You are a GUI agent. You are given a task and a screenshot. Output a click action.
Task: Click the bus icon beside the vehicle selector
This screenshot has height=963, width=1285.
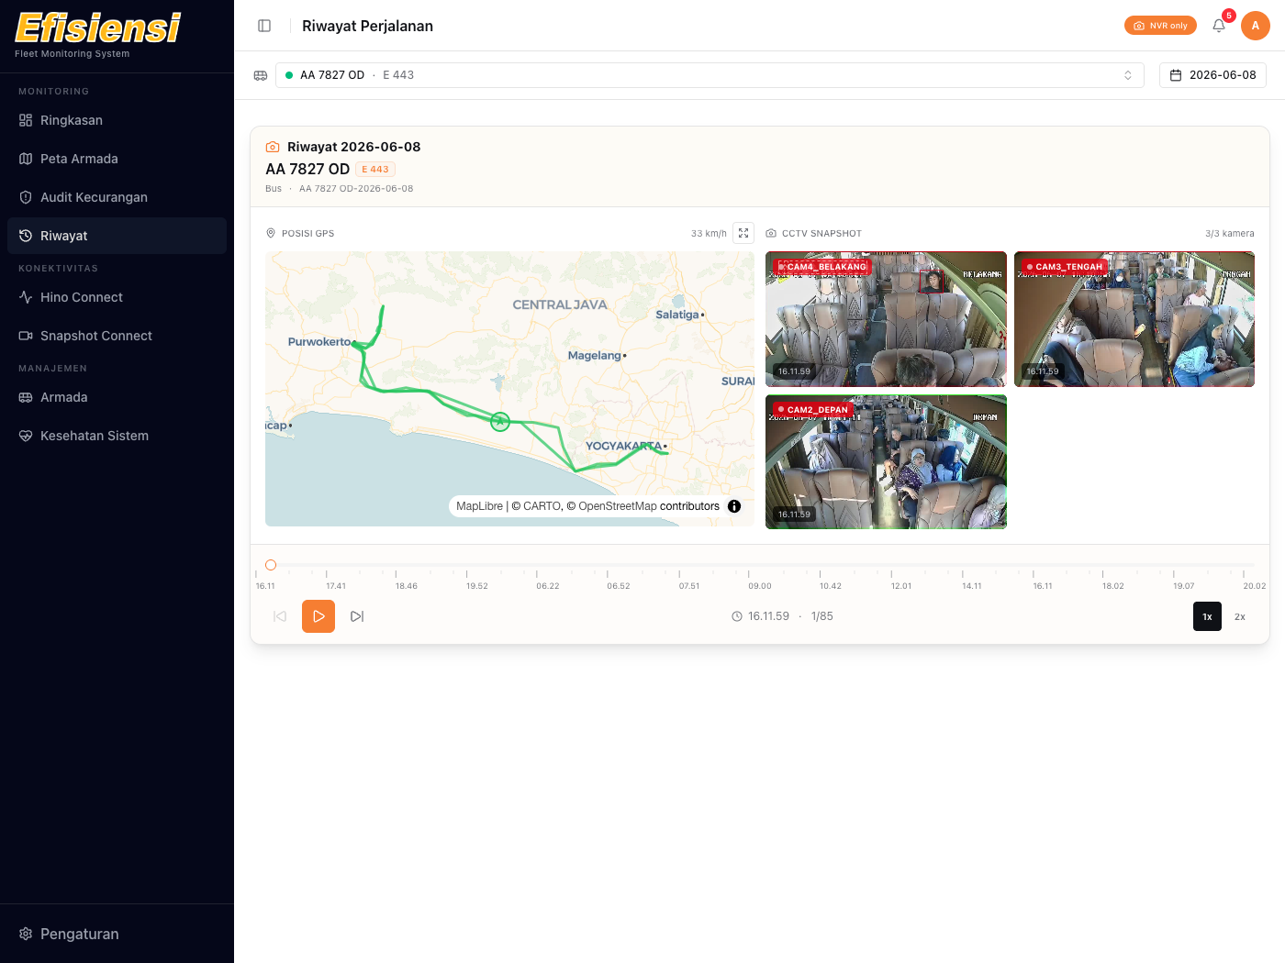(261, 75)
